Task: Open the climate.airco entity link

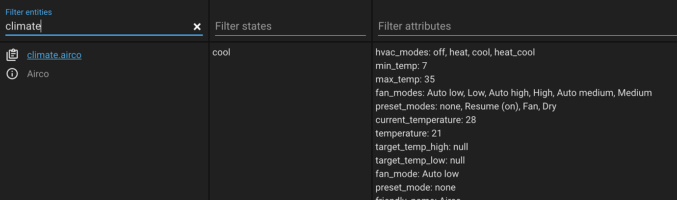Action: (54, 55)
